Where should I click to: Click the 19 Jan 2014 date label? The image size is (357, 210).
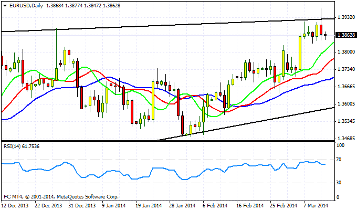pyautogui.click(x=149, y=206)
